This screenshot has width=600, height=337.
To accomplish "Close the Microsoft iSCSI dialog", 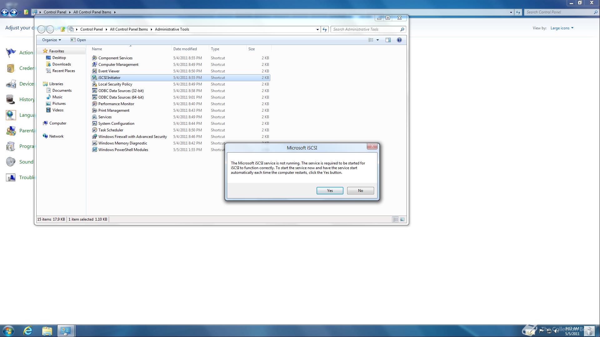I will tap(372, 146).
